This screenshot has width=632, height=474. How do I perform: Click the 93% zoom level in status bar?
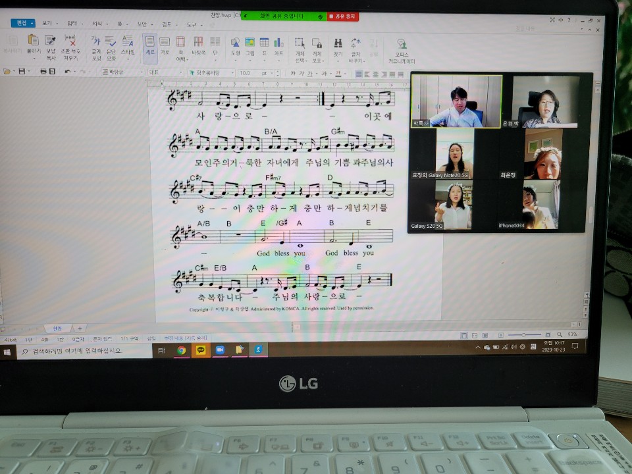coord(572,334)
